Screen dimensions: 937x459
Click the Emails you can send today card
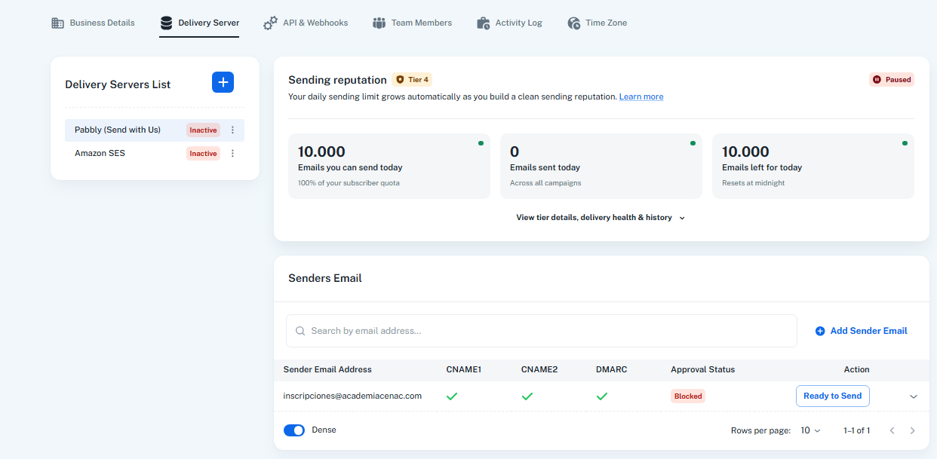pyautogui.click(x=389, y=166)
